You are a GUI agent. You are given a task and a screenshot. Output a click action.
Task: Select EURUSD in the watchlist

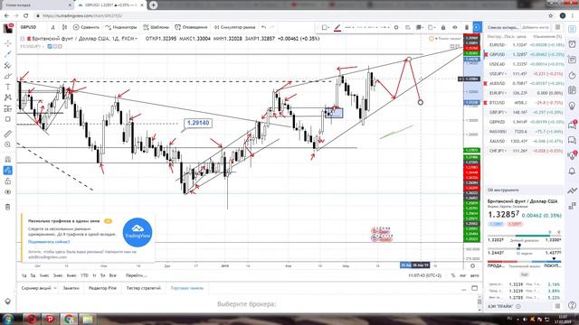point(525,45)
